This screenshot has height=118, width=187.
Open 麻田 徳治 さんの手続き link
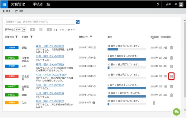[x=50, y=101]
